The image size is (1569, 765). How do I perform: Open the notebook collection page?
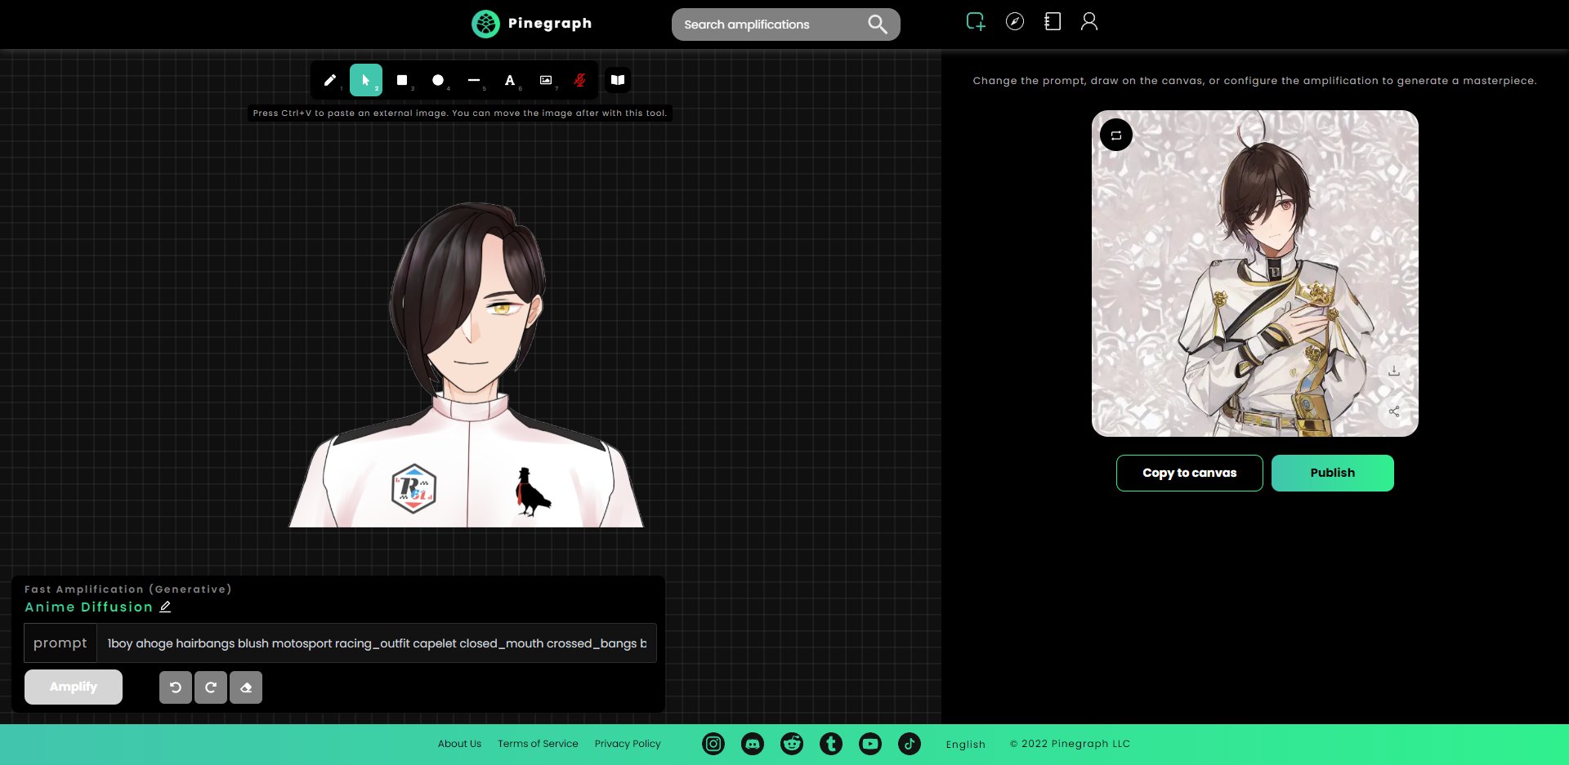click(x=1053, y=20)
